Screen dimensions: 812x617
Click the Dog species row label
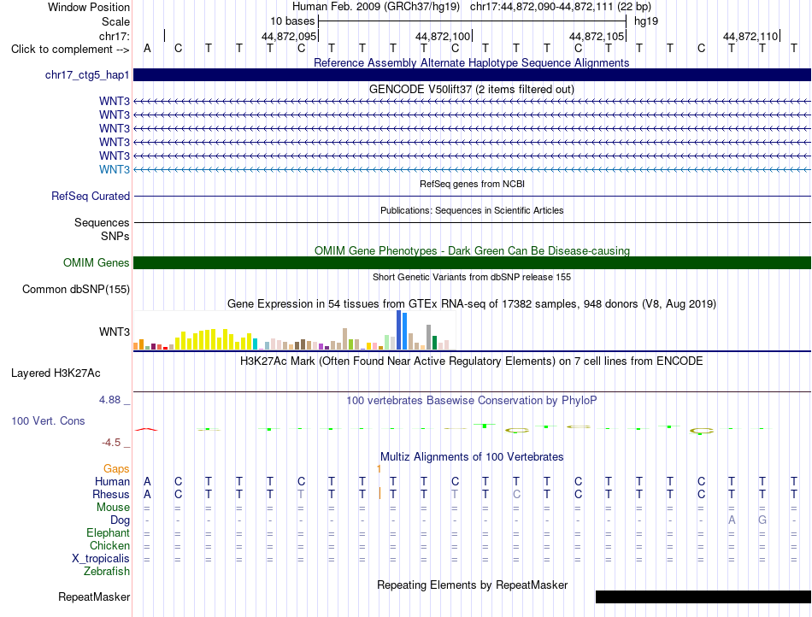120,520
